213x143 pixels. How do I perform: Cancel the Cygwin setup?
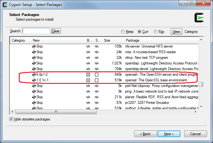(x=195, y=134)
